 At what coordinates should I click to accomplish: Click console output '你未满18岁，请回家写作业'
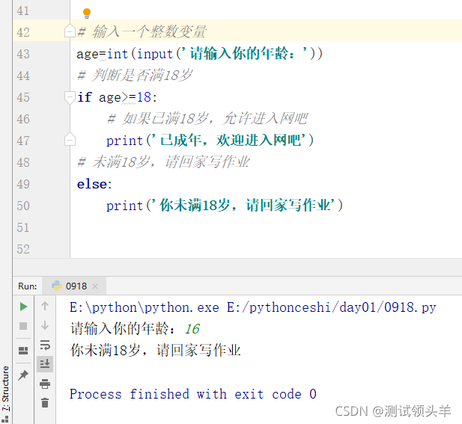(155, 351)
